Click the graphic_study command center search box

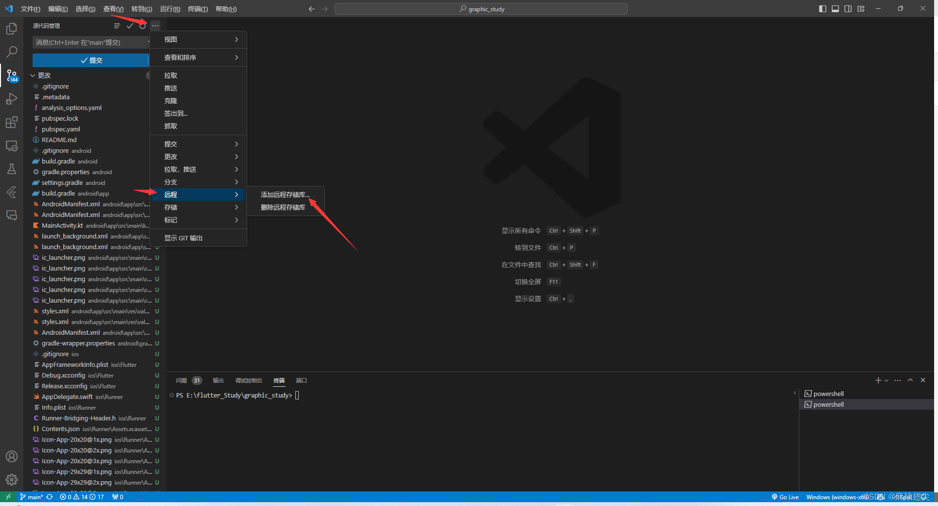[x=481, y=9]
